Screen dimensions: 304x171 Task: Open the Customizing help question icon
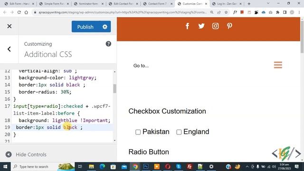(108, 44)
